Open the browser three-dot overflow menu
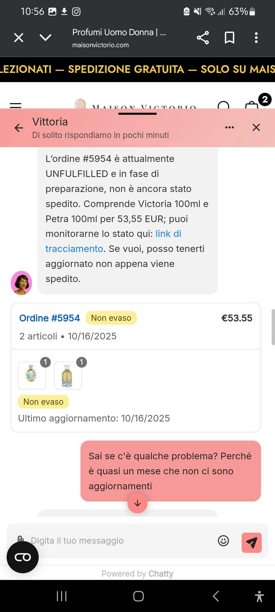This screenshot has width=275, height=612. click(x=256, y=38)
